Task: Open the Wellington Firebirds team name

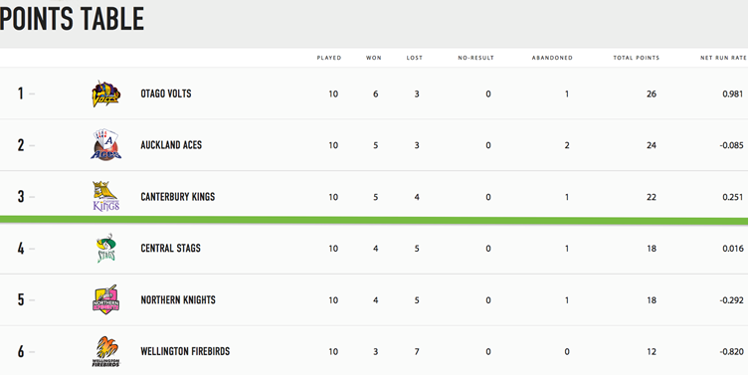Action: (x=185, y=351)
